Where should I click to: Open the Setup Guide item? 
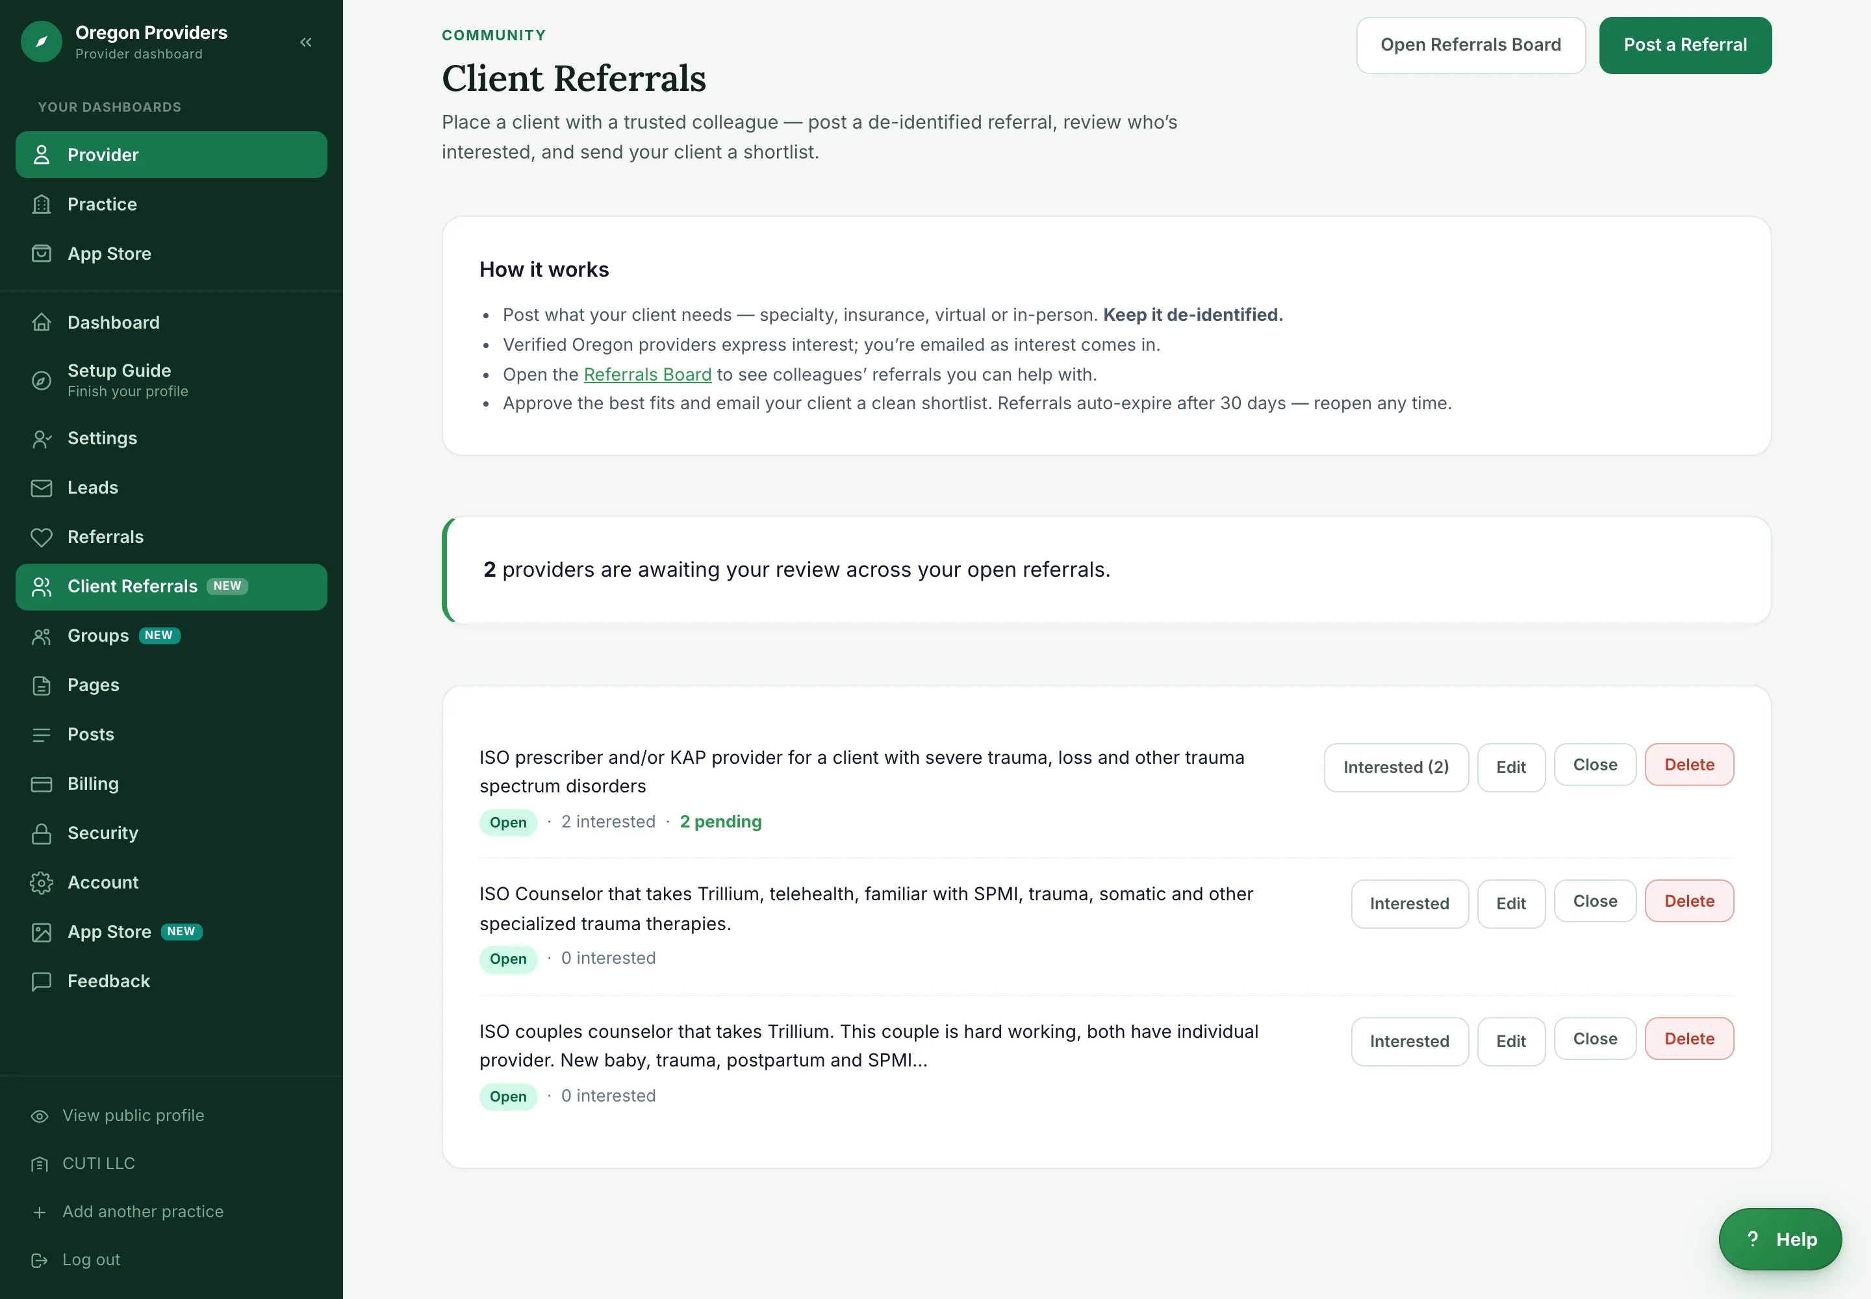[x=171, y=380]
